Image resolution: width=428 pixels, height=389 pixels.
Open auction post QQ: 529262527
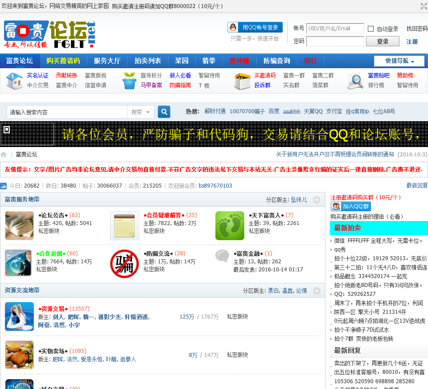coord(355,294)
